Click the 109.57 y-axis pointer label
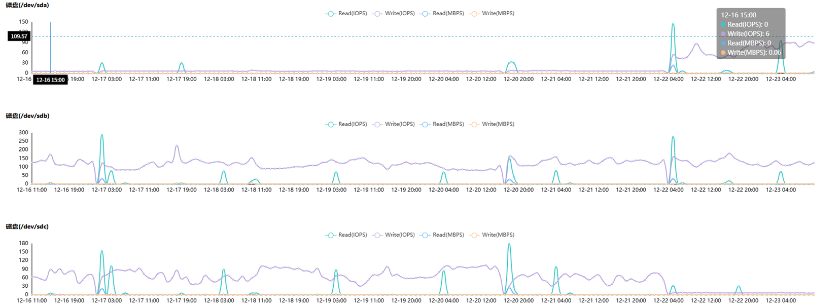 tap(19, 36)
